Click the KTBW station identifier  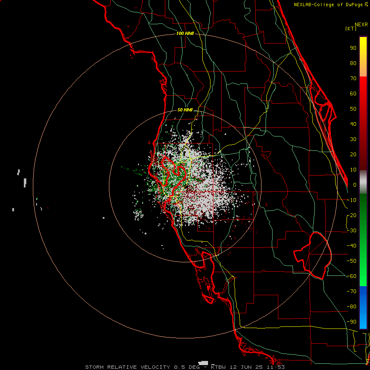click(218, 367)
